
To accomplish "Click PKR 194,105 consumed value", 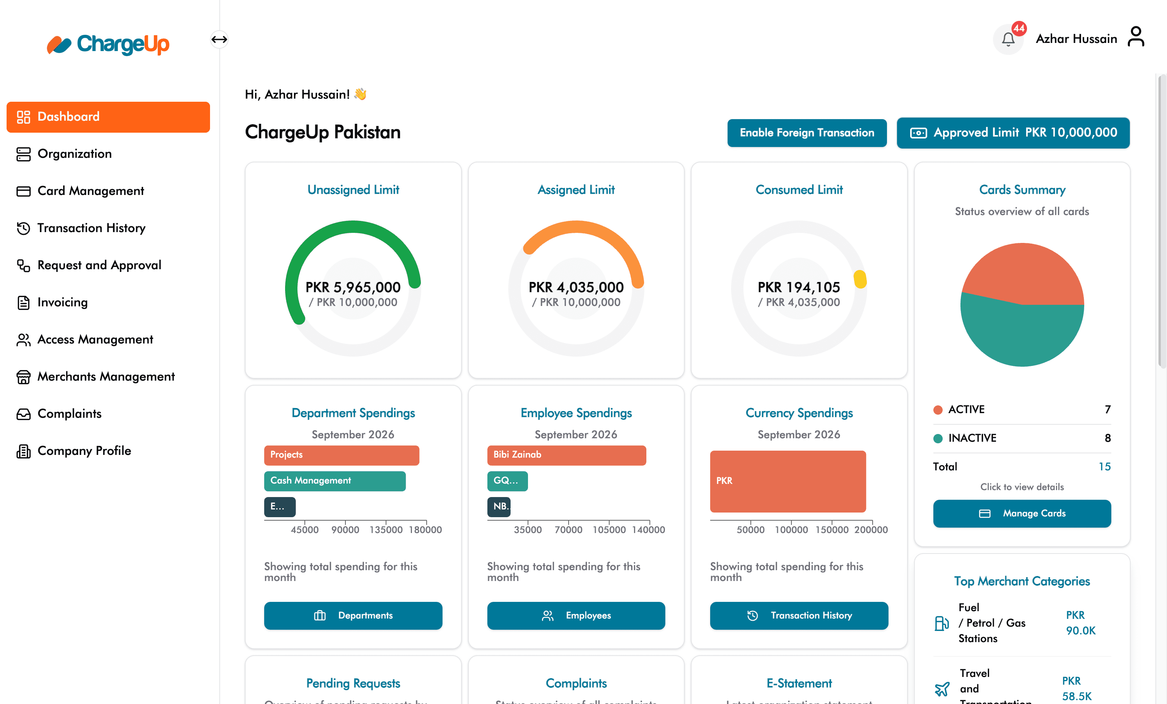I will pyautogui.click(x=799, y=287).
